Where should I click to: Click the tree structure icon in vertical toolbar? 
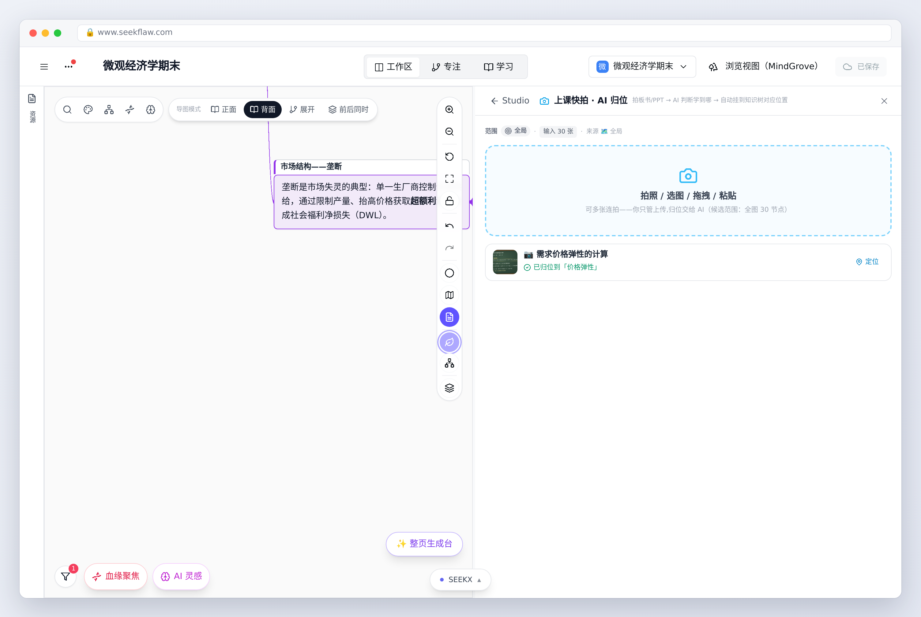[449, 364]
